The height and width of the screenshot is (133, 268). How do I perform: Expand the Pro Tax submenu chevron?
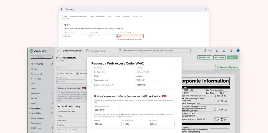(52, 98)
